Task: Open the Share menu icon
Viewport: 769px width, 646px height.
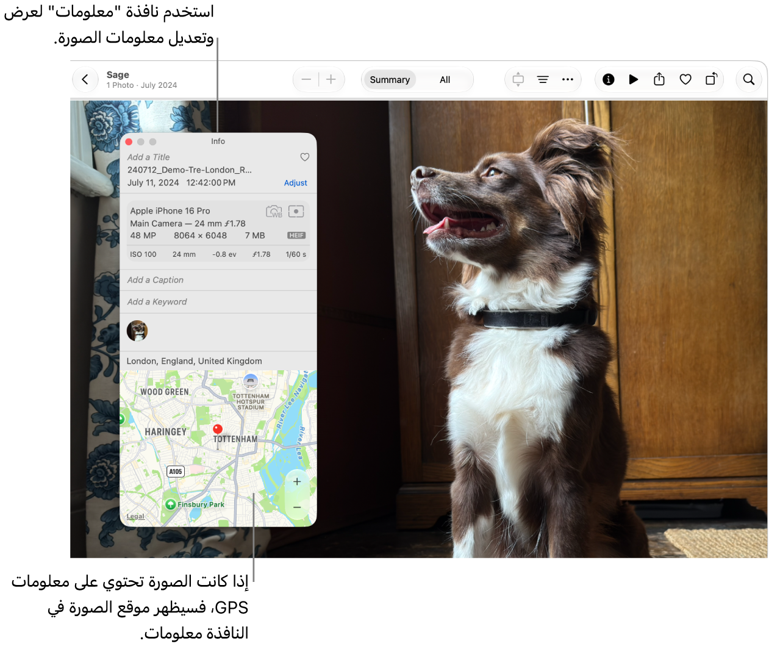Action: point(659,79)
